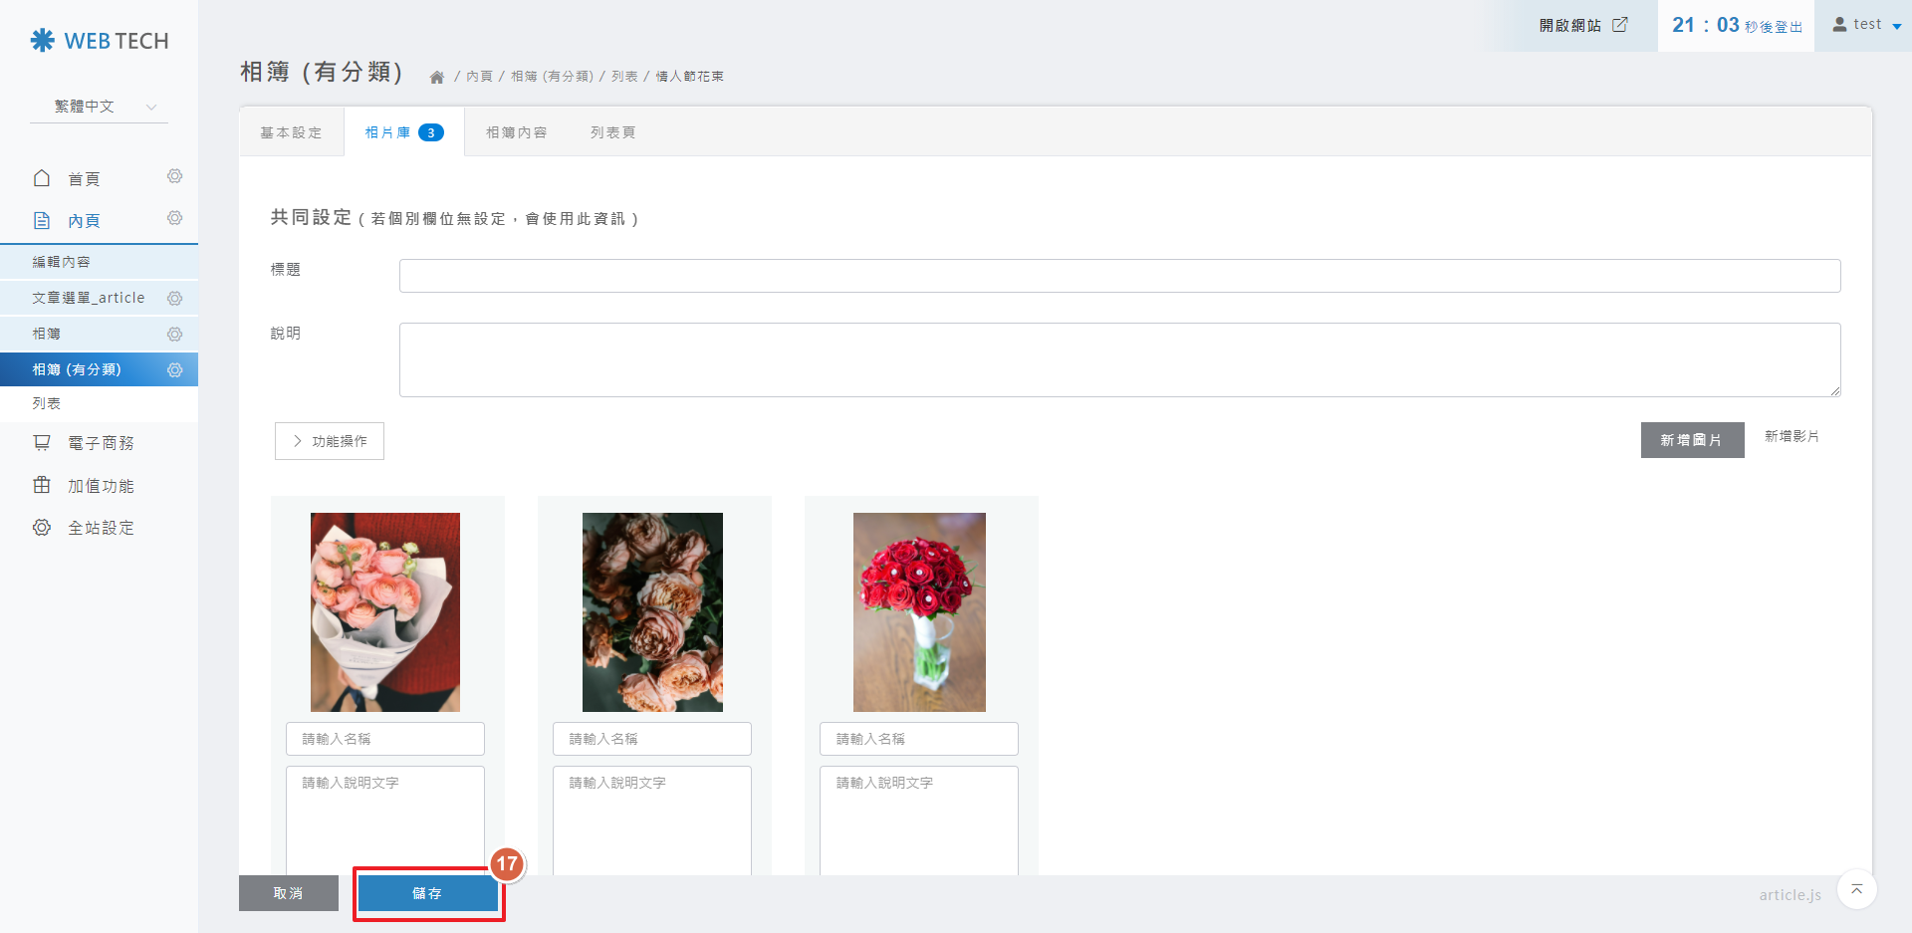1912x933 pixels.
Task: Select the red roses bouquet thumbnail
Action: 919,611
